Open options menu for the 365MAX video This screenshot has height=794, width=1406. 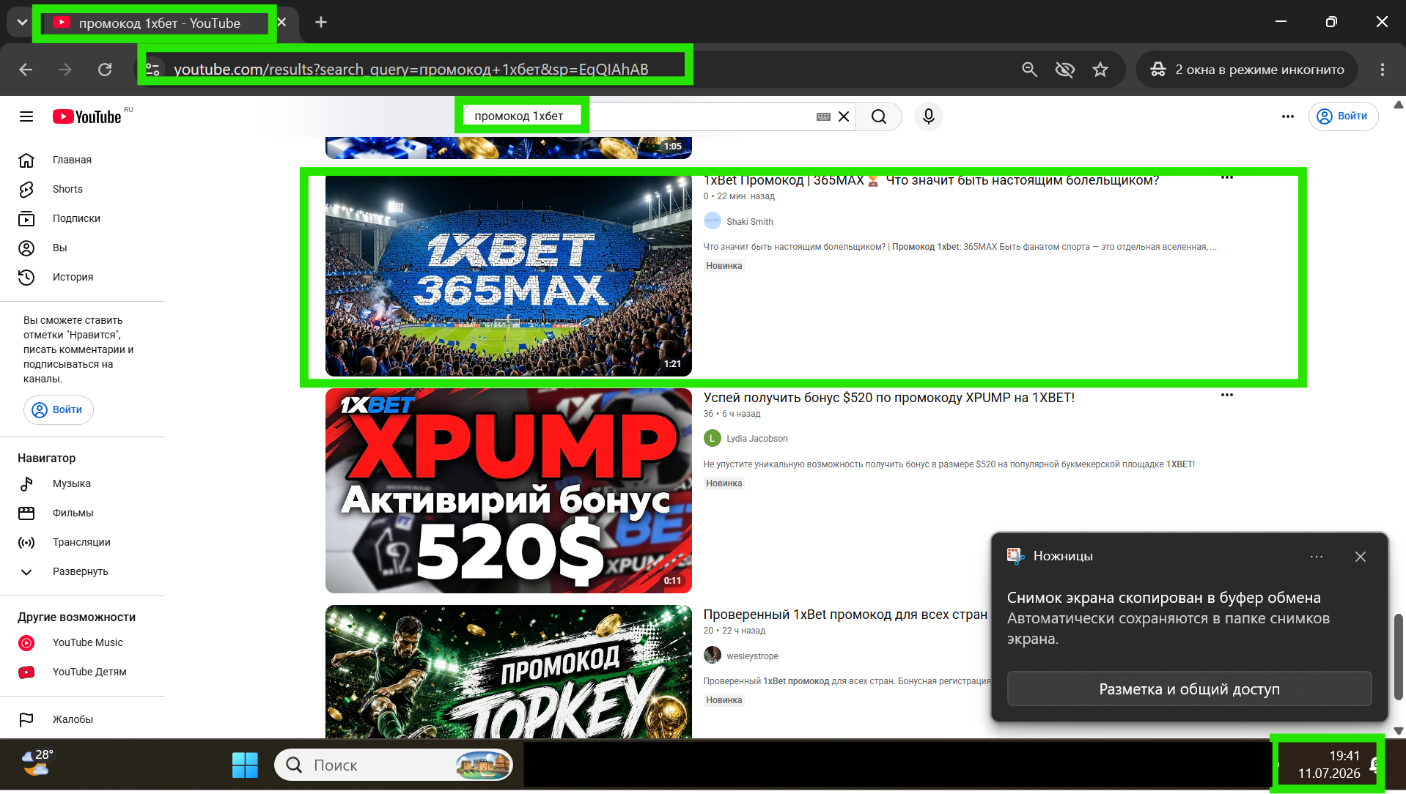coord(1227,177)
